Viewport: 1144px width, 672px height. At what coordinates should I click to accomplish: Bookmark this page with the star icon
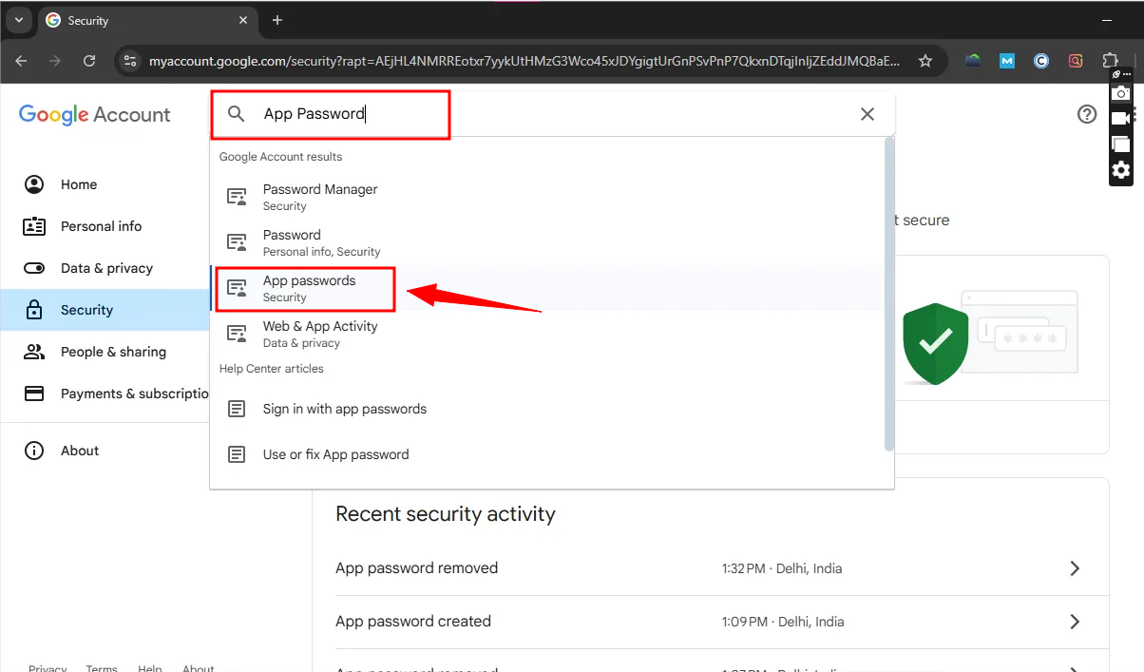coord(925,61)
